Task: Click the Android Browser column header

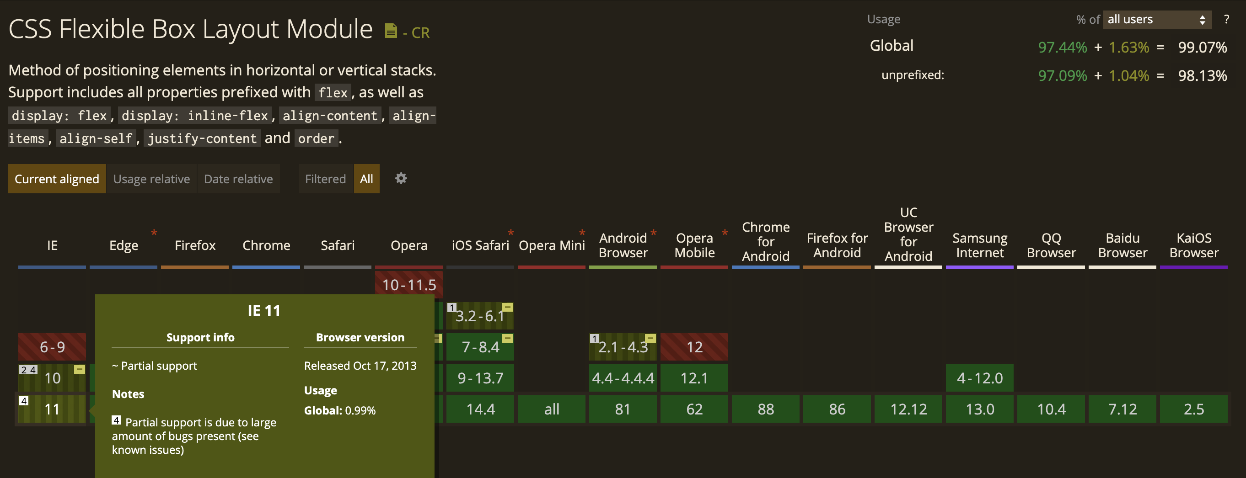Action: pyautogui.click(x=623, y=245)
